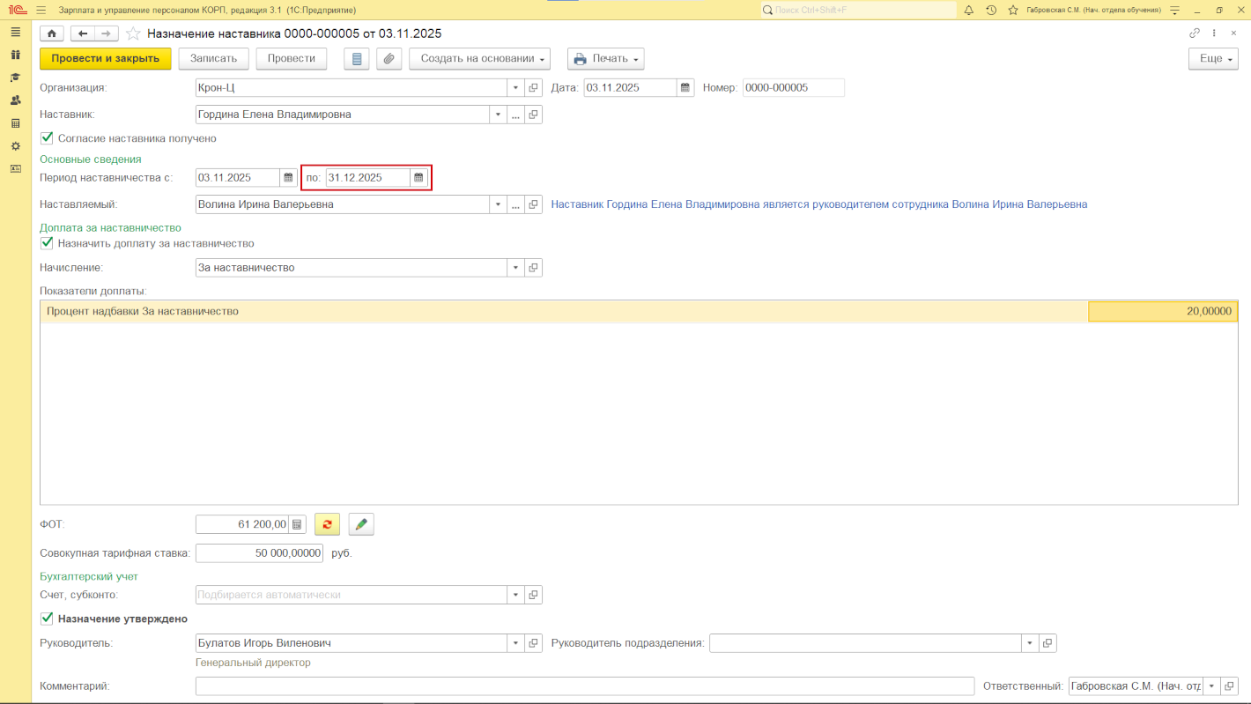Image resolution: width=1251 pixels, height=704 pixels.
Task: Click 'Провести и закрыть' button
Action: (105, 59)
